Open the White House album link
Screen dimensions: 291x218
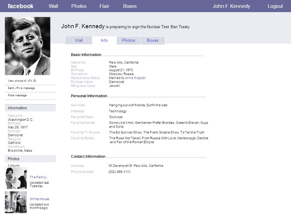point(39,199)
